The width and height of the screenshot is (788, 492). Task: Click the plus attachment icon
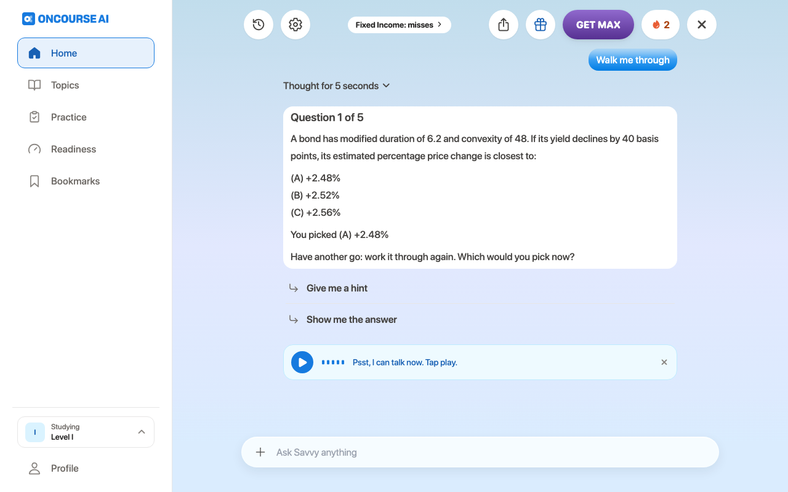click(x=260, y=452)
